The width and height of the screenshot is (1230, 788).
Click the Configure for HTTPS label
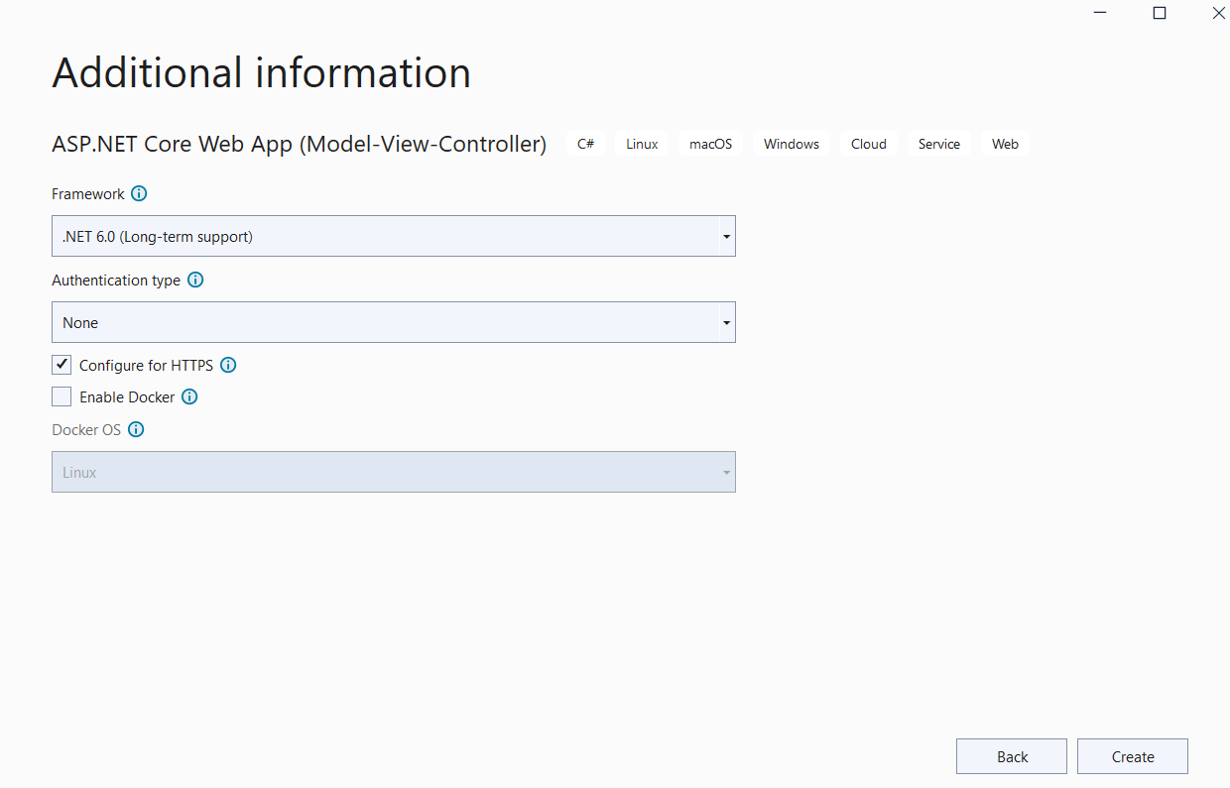146,366
